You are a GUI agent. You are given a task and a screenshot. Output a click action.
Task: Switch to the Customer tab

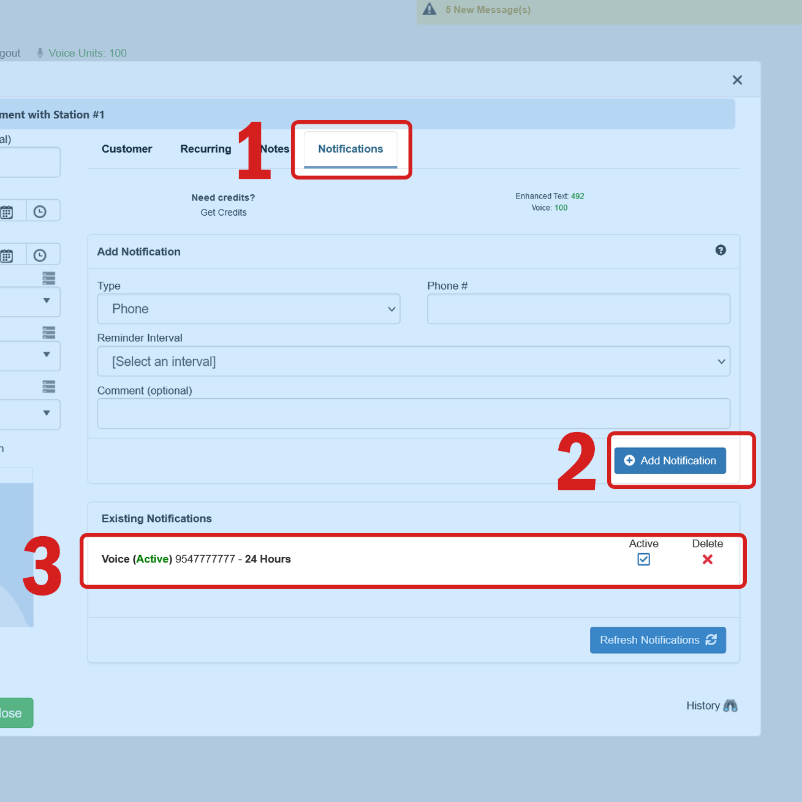[x=127, y=149]
